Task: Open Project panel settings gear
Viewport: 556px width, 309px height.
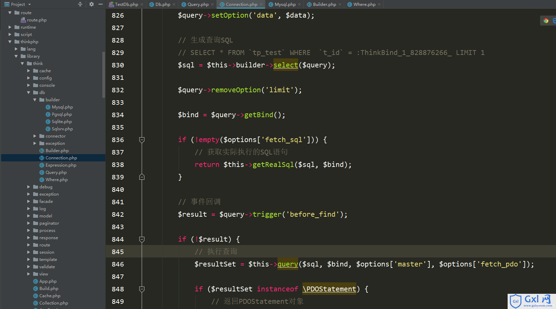Action: [x=91, y=4]
